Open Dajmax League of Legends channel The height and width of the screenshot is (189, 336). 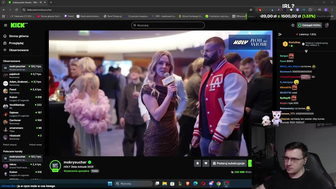(22, 114)
